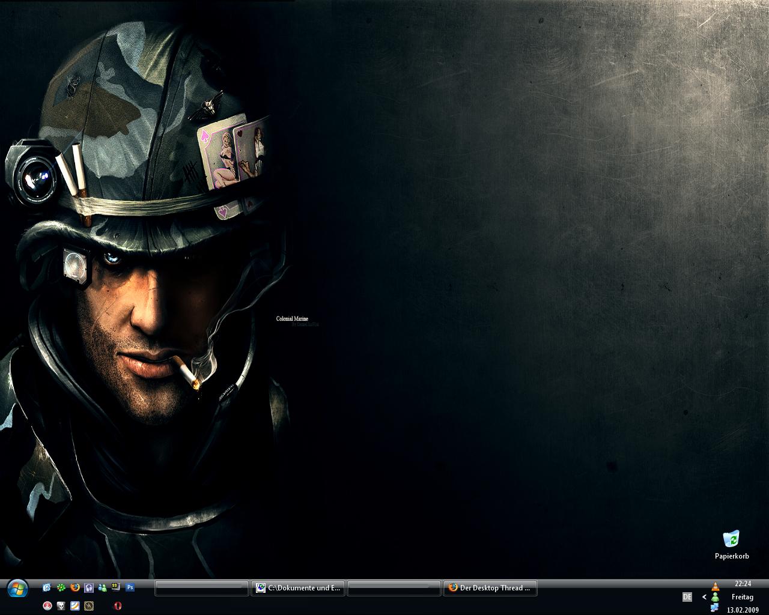Click the VLC cone tray icon
The image size is (769, 615).
pyautogui.click(x=715, y=586)
